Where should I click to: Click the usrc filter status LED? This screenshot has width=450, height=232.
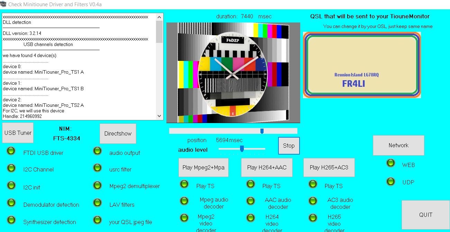click(x=98, y=168)
